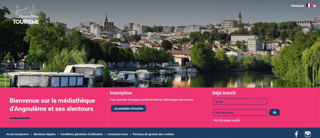
Task: Open the Instagram icon in footer
Action: click(x=308, y=134)
